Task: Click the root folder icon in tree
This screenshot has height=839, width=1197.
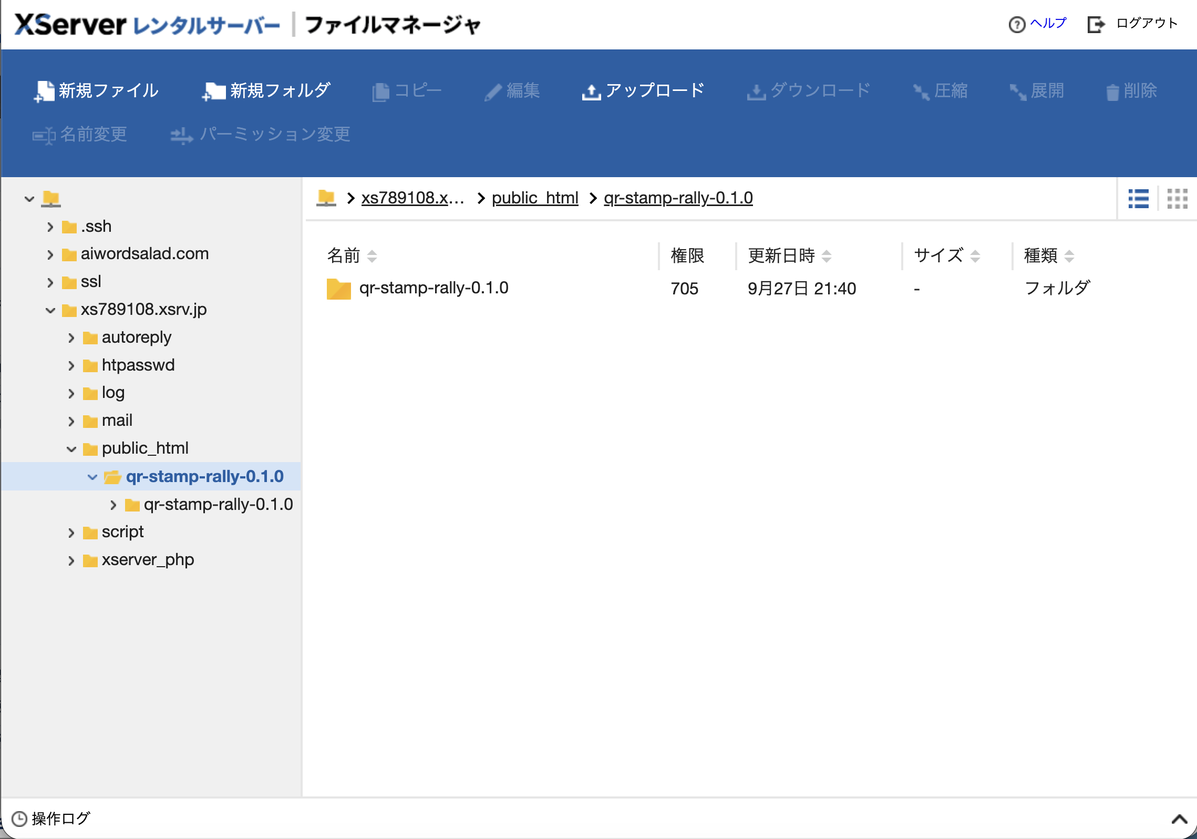Action: click(51, 199)
